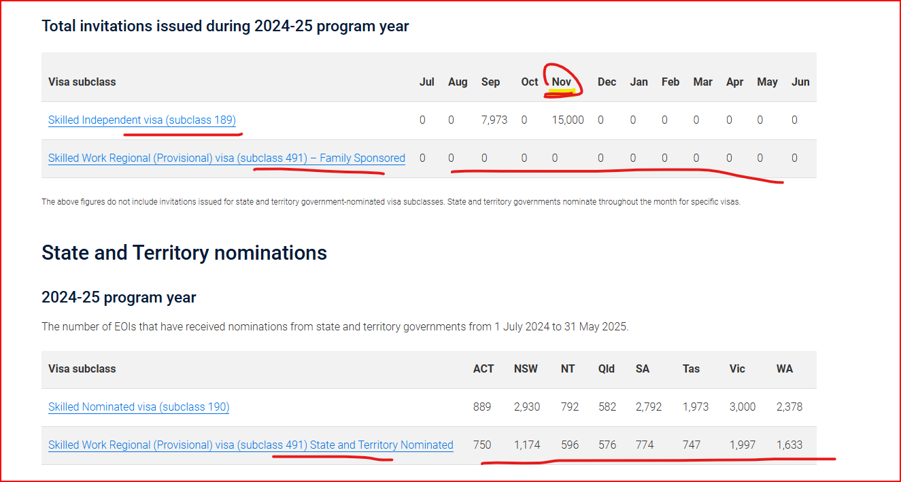
Task: Click the 'Jul' column header
Action: (427, 82)
